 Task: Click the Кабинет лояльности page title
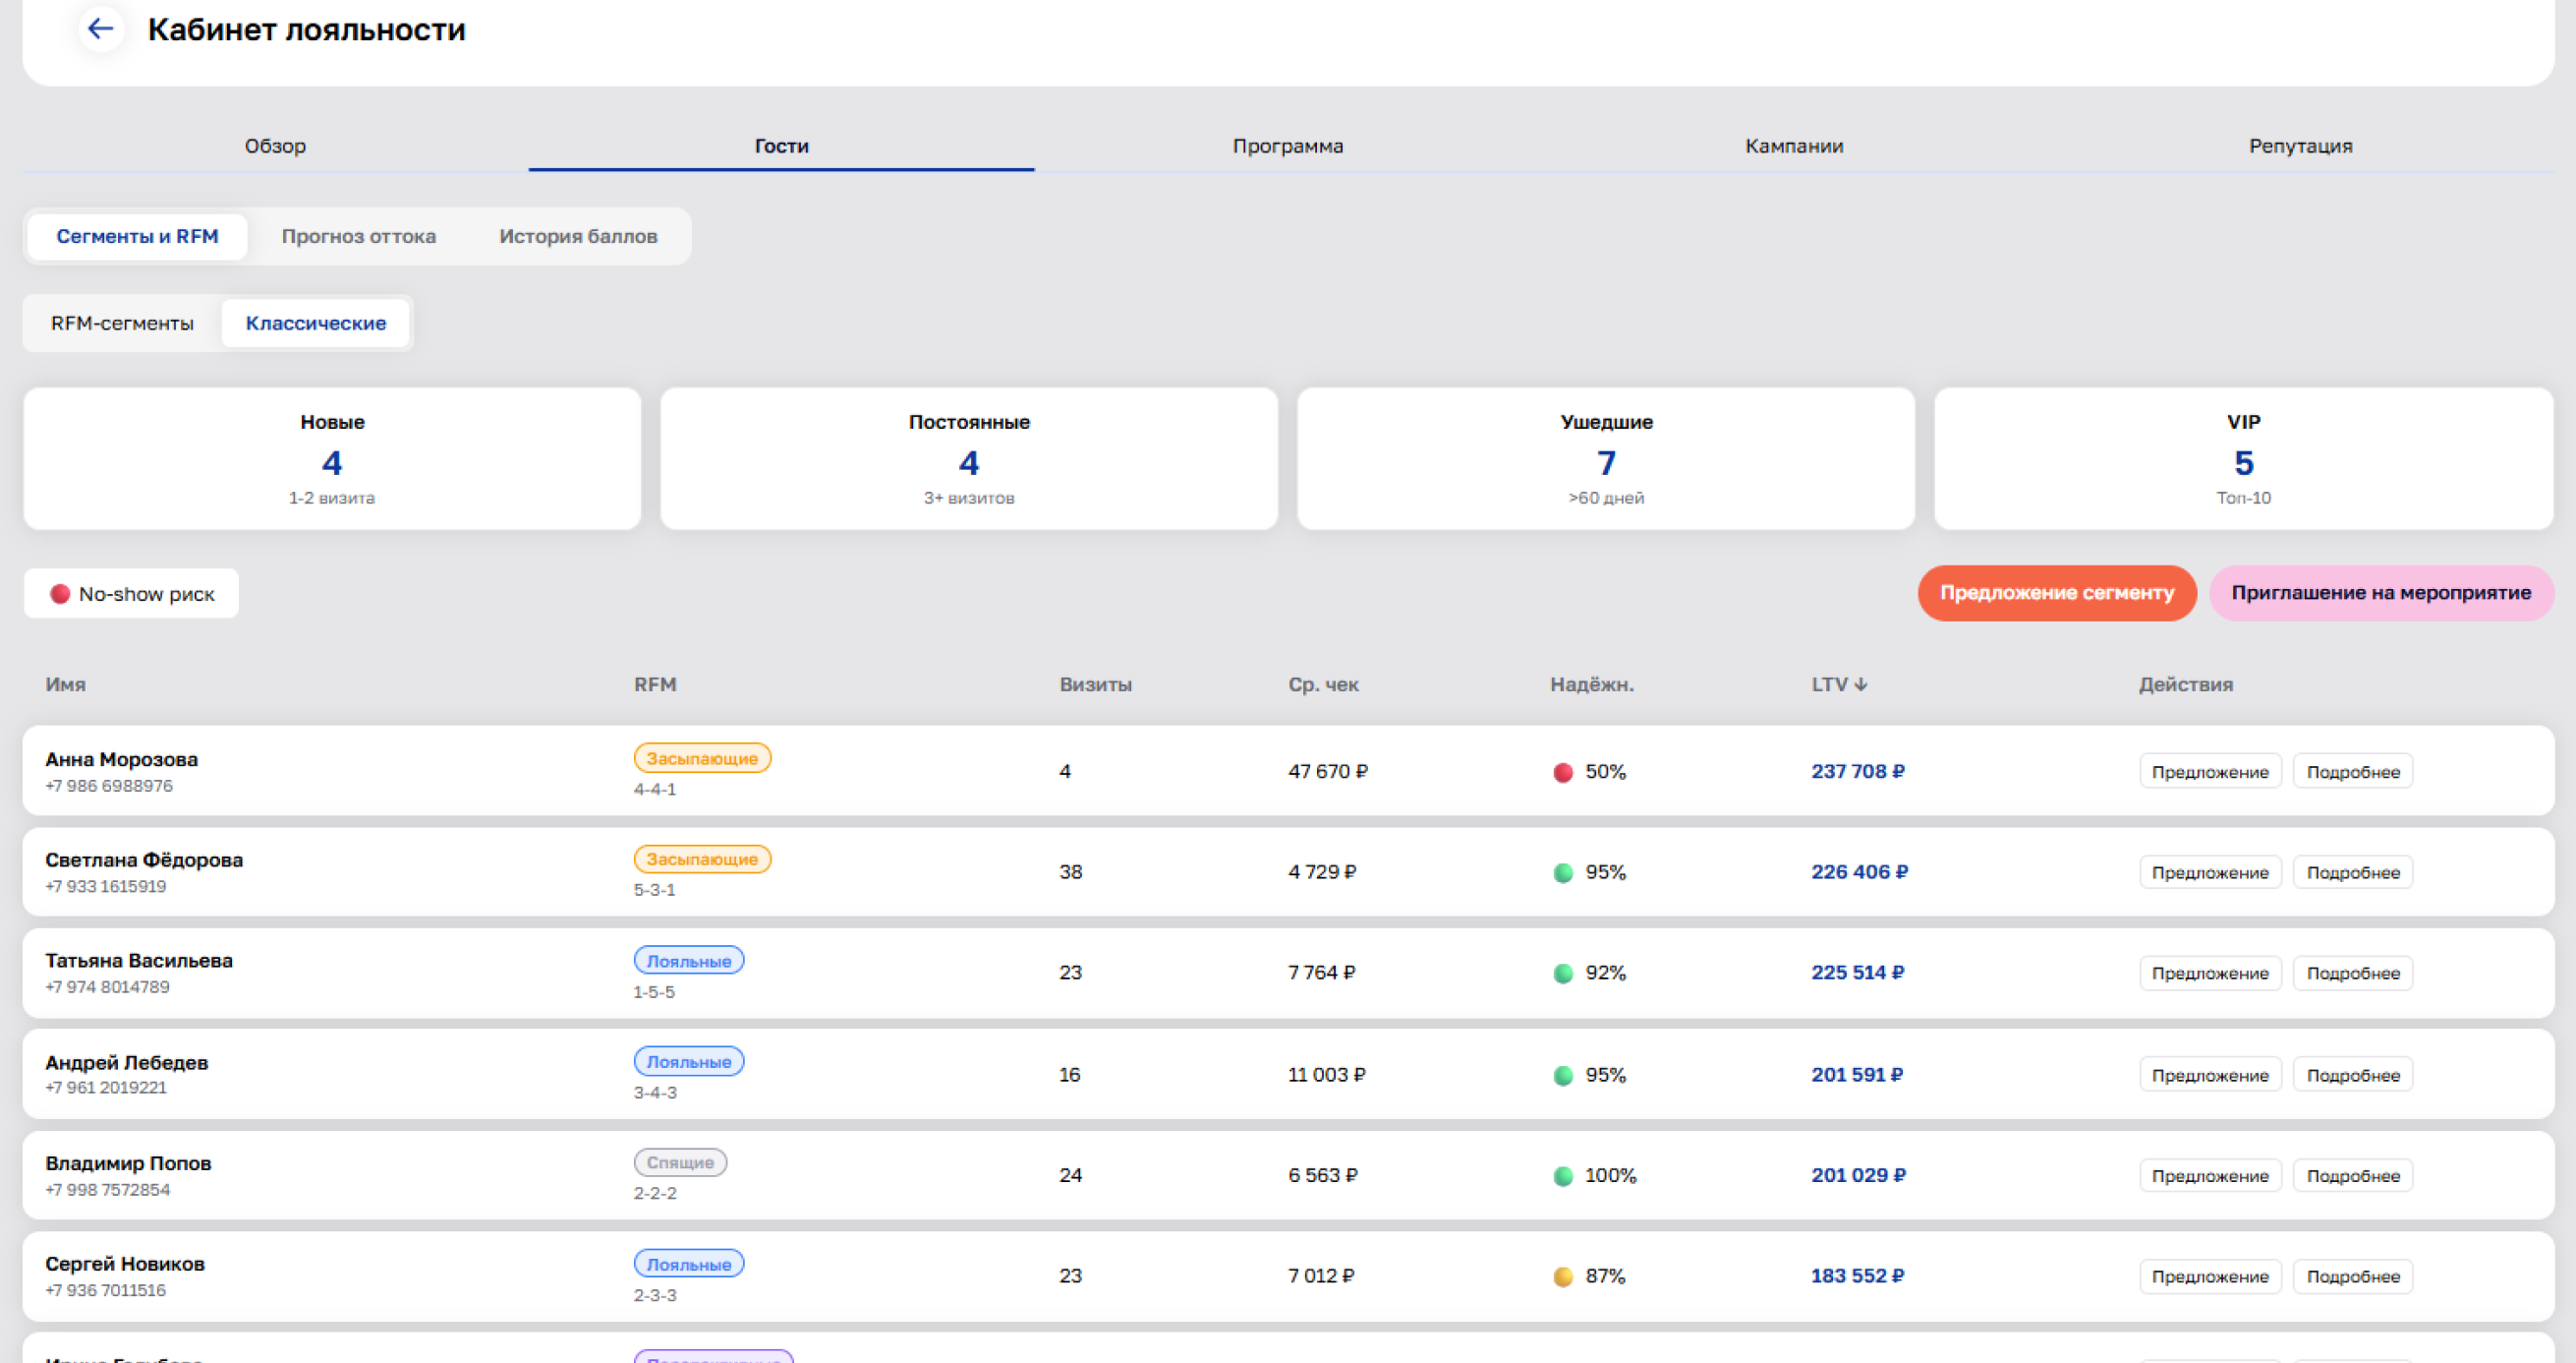(307, 30)
